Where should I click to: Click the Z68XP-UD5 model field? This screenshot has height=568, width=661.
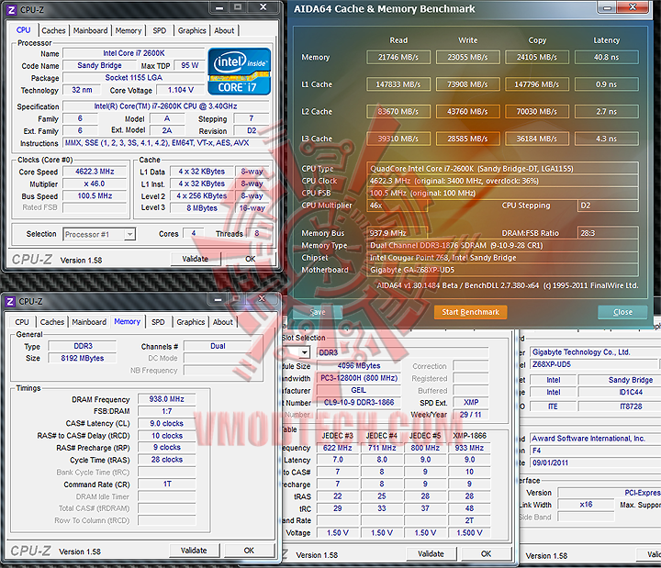(x=594, y=364)
